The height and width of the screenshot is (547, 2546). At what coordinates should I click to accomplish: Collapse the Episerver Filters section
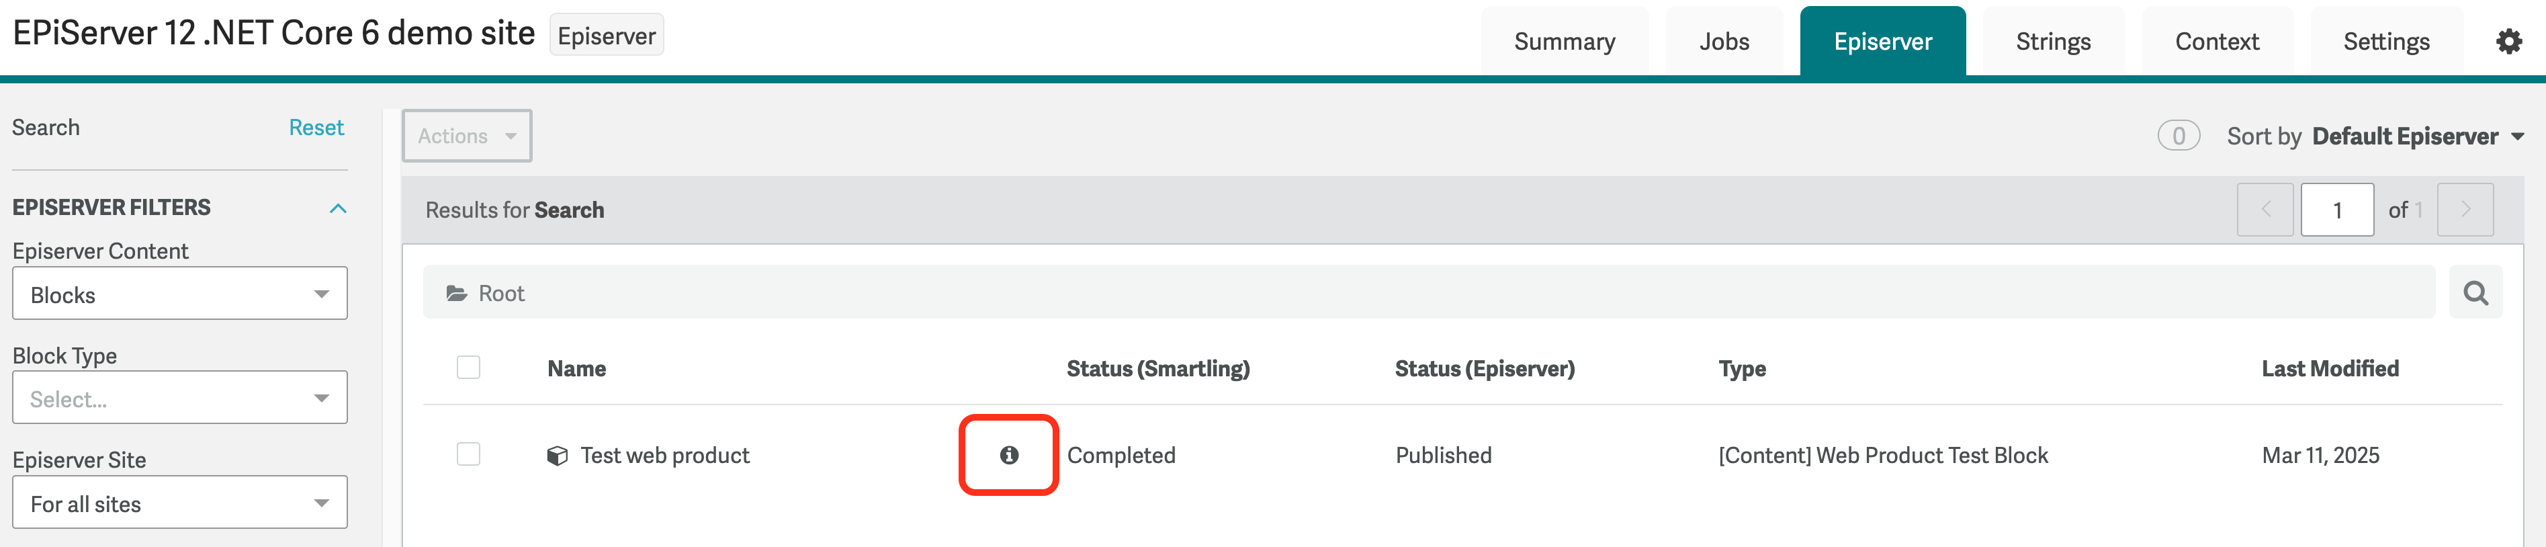click(338, 208)
